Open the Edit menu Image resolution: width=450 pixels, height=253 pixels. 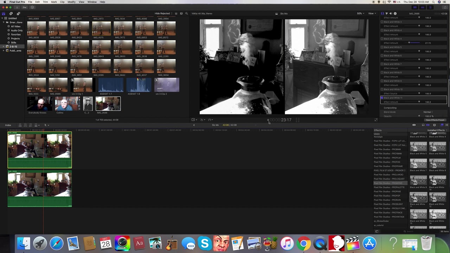[37, 2]
